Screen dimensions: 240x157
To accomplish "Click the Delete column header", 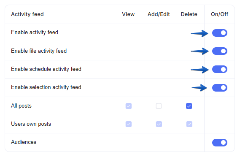I will pos(189,14).
